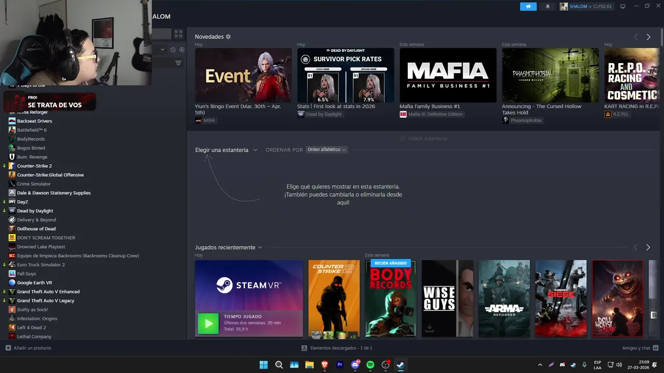Open Adobe Premiere Pro from taskbar

[340, 365]
